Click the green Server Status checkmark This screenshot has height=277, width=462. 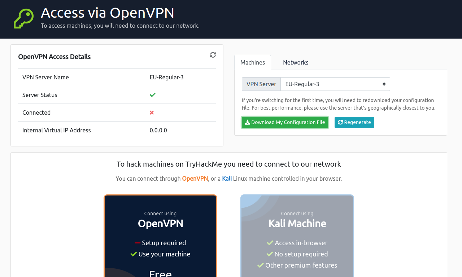152,95
